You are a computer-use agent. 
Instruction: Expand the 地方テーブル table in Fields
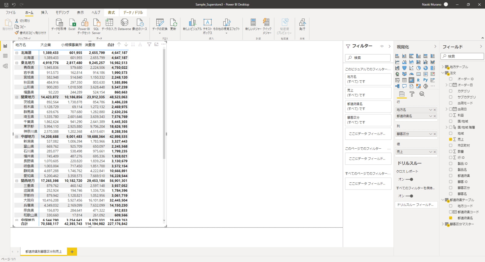(443, 67)
